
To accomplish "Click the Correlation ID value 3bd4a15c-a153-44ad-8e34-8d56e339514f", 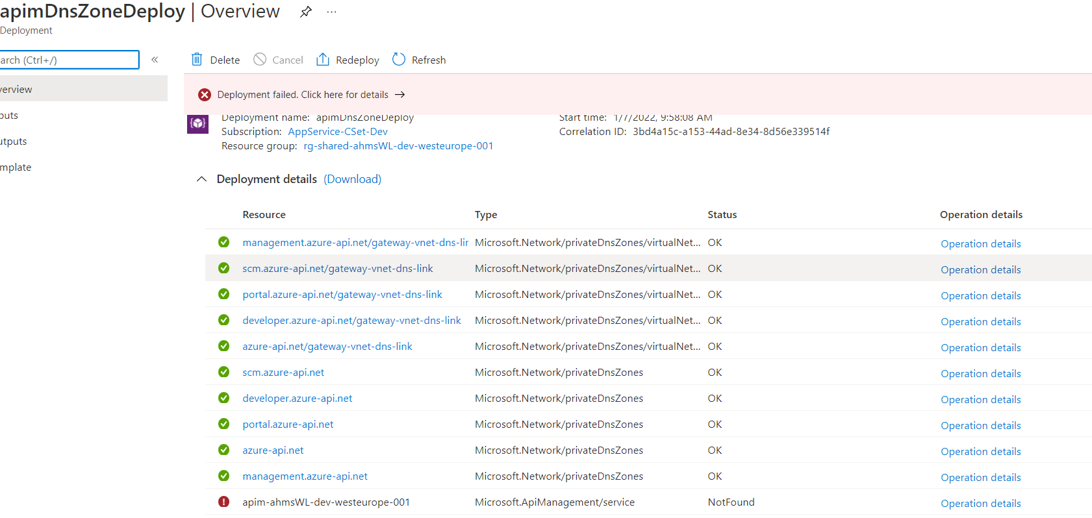I will (x=731, y=131).
